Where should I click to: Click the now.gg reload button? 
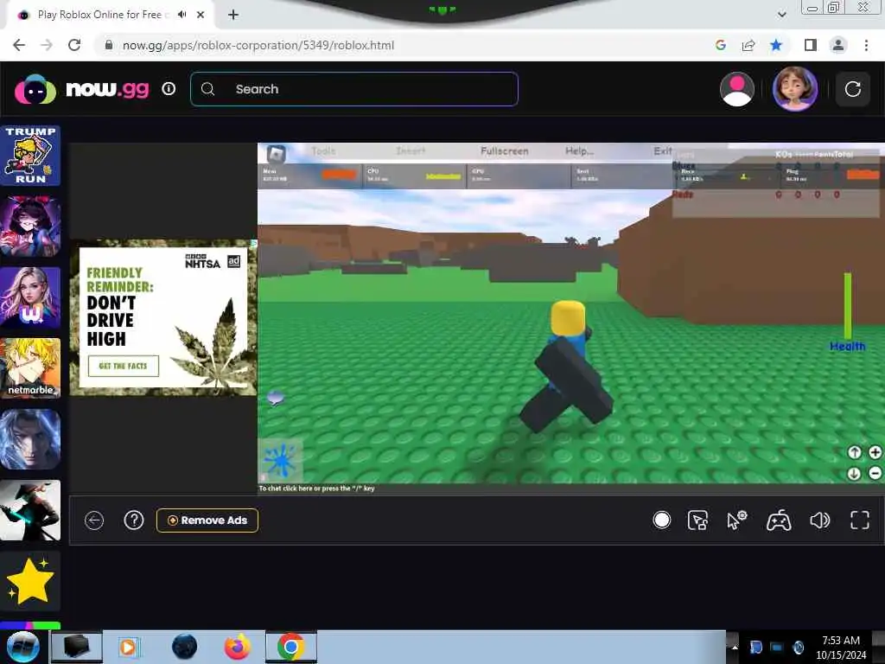point(852,89)
